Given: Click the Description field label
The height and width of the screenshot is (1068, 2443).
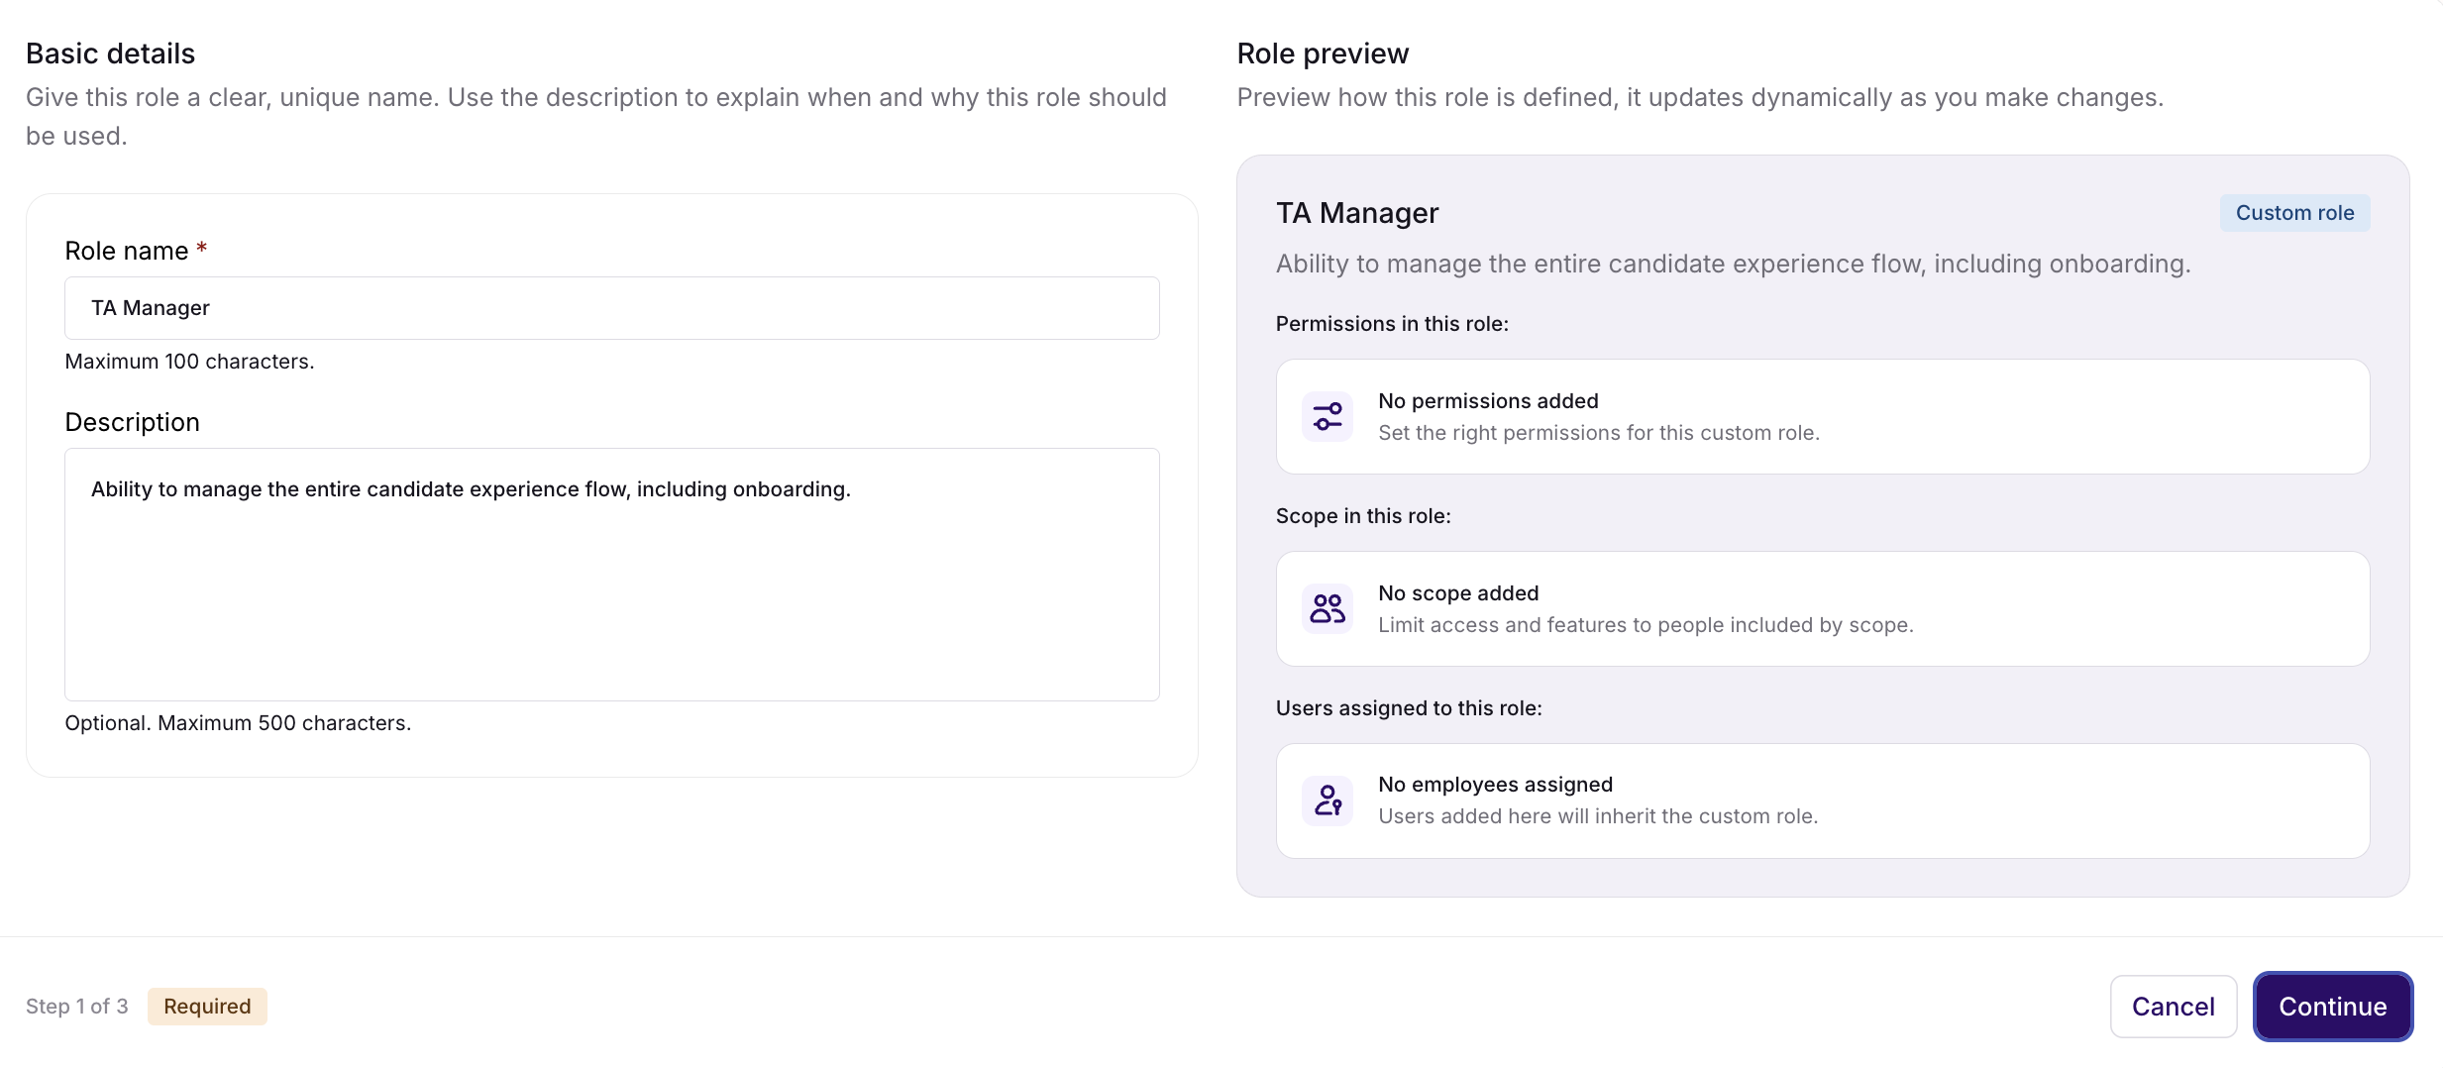Looking at the screenshot, I should click(133, 422).
